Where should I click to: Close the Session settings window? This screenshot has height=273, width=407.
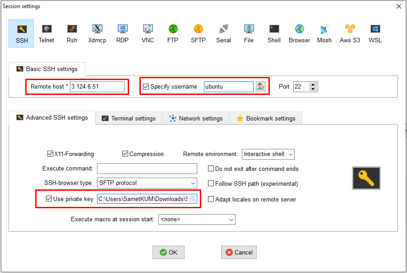pyautogui.click(x=399, y=6)
